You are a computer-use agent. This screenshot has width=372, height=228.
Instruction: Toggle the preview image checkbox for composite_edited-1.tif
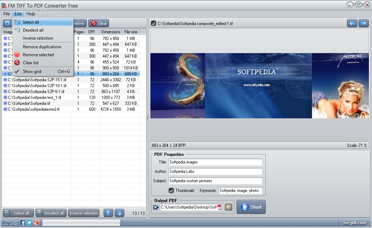tap(154, 23)
